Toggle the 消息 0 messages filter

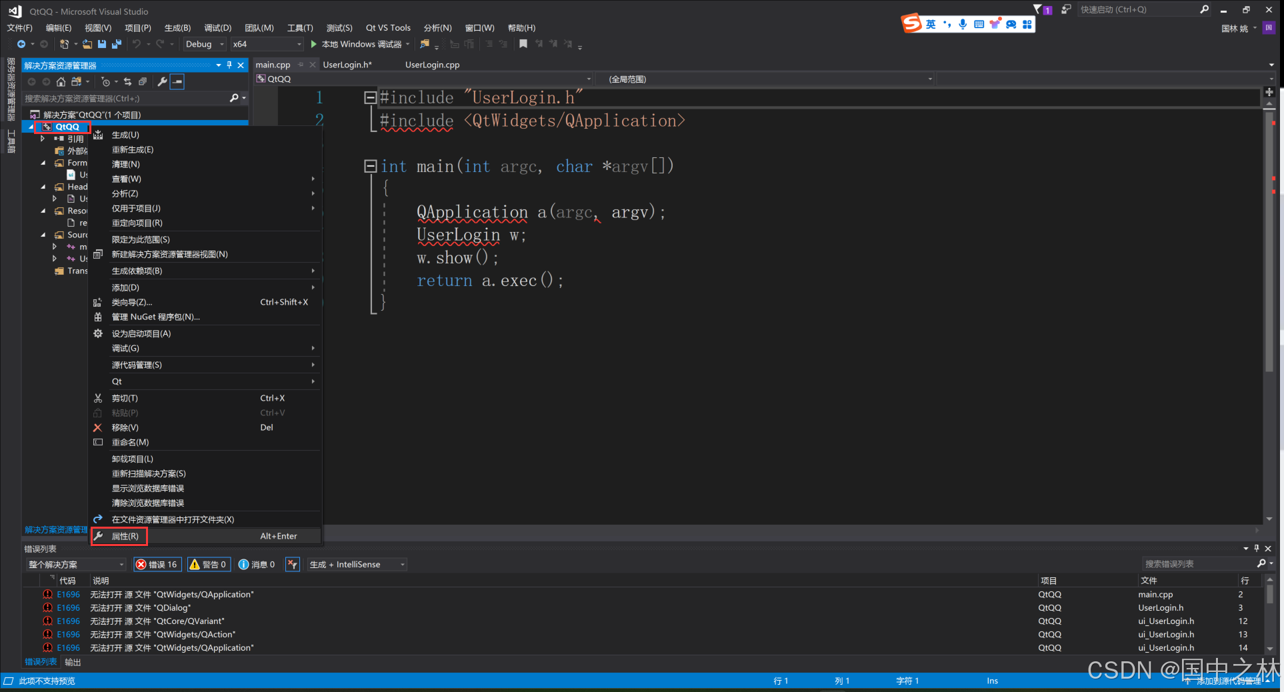point(257,564)
